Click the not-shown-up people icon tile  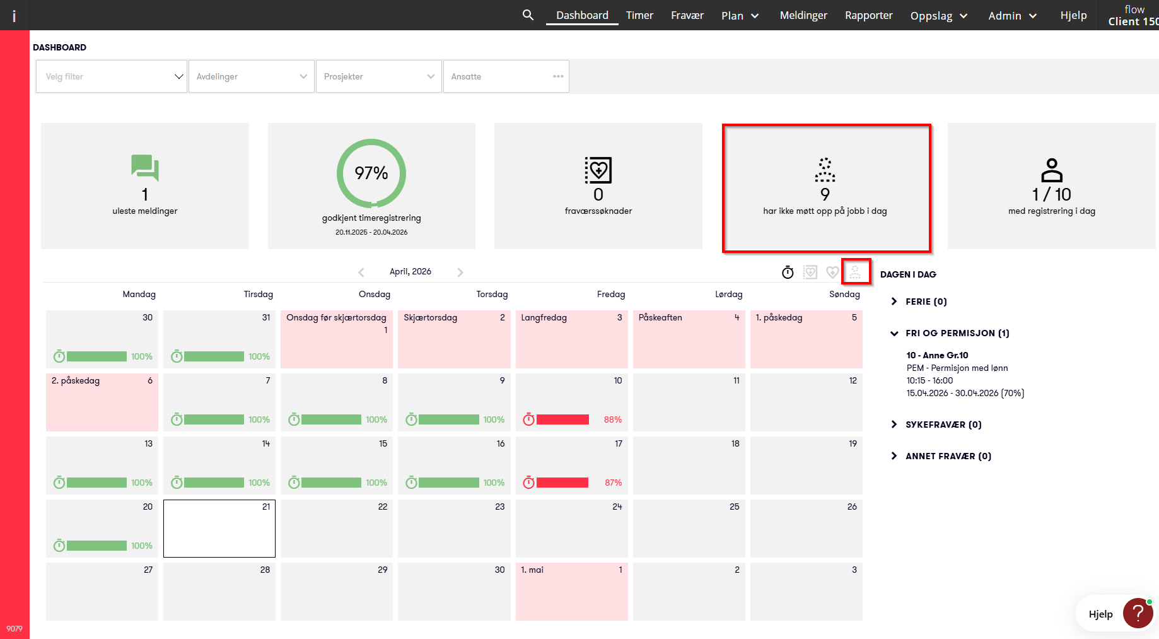tap(825, 170)
